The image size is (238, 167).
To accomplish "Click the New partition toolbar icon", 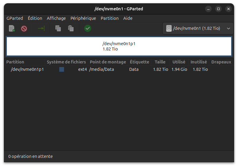I will pyautogui.click(x=12, y=28).
